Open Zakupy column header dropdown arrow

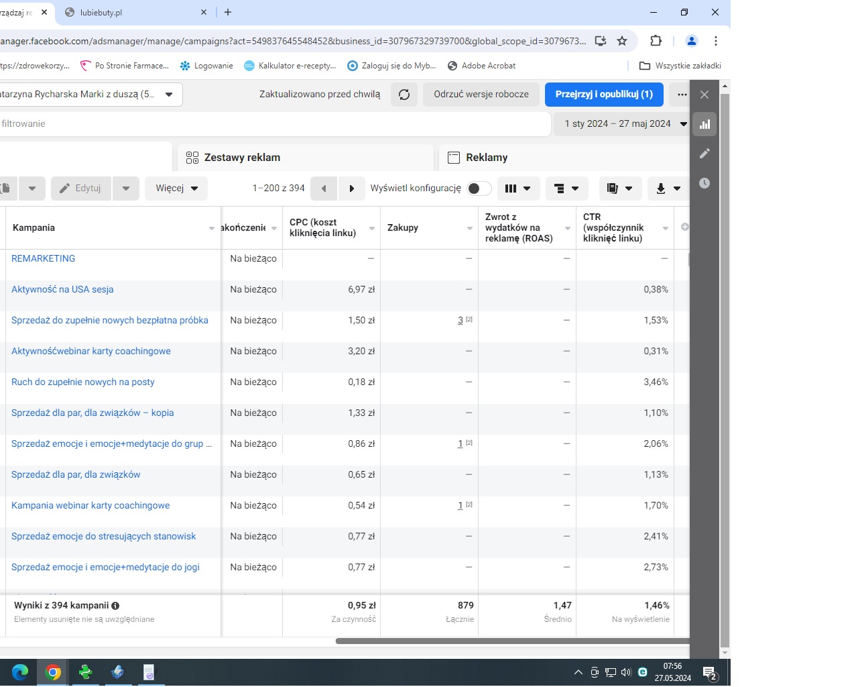click(x=470, y=228)
